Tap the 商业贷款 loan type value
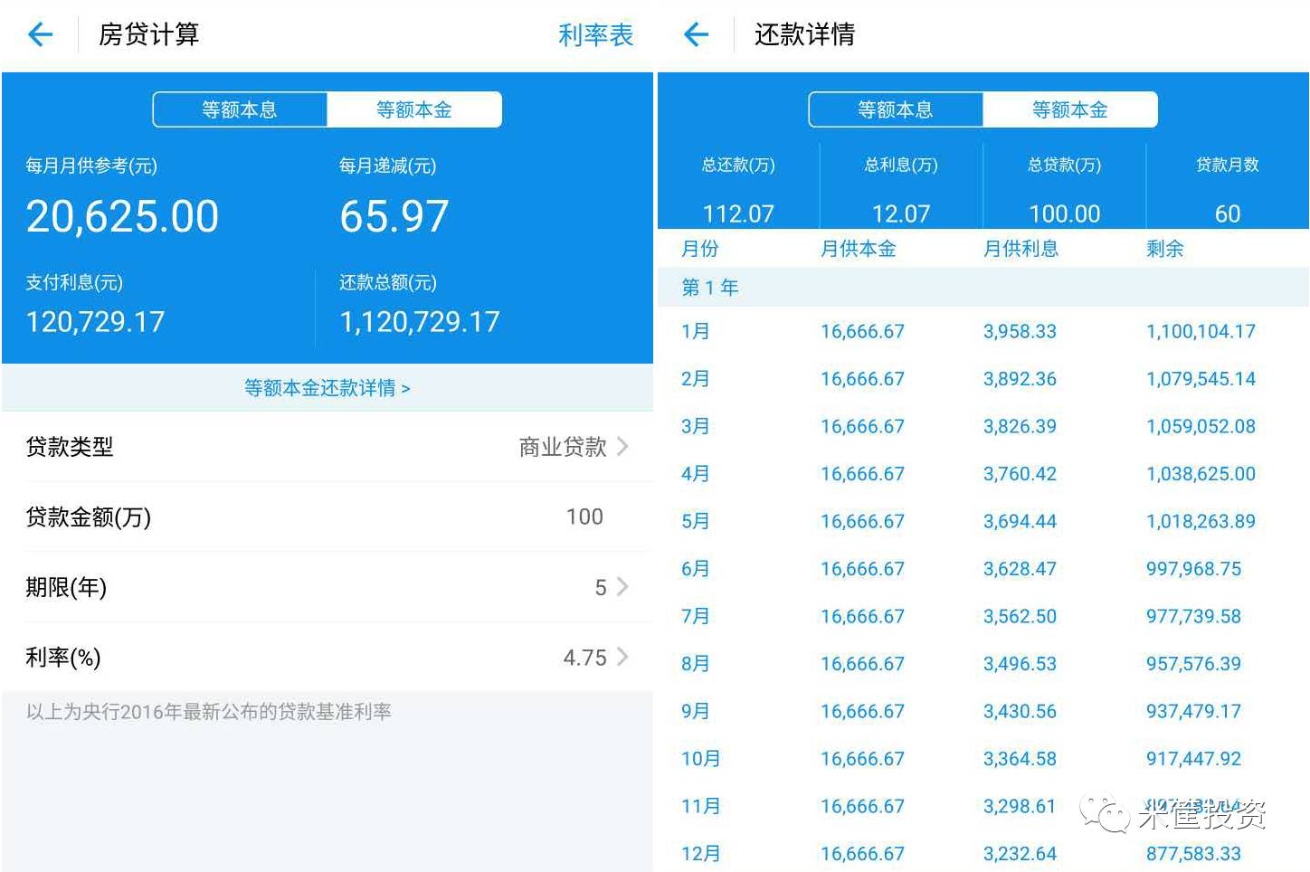 (x=563, y=447)
